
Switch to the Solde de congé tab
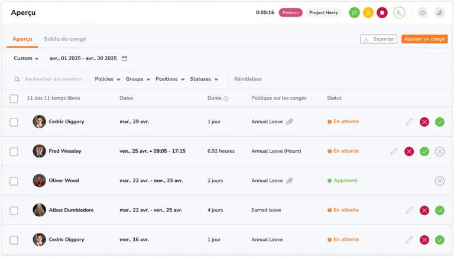pyautogui.click(x=65, y=39)
